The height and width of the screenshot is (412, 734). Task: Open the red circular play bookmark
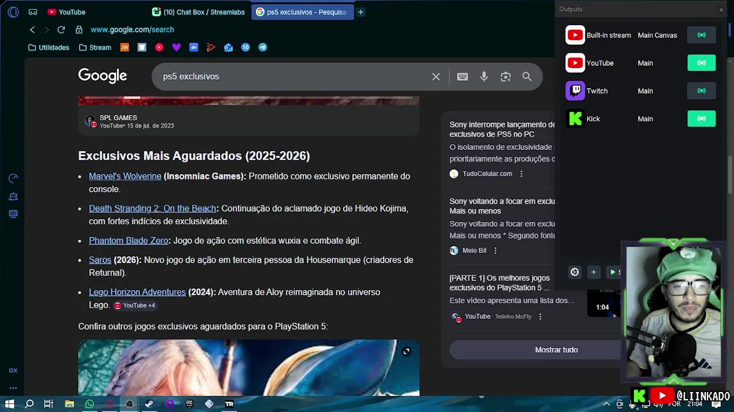pos(159,47)
